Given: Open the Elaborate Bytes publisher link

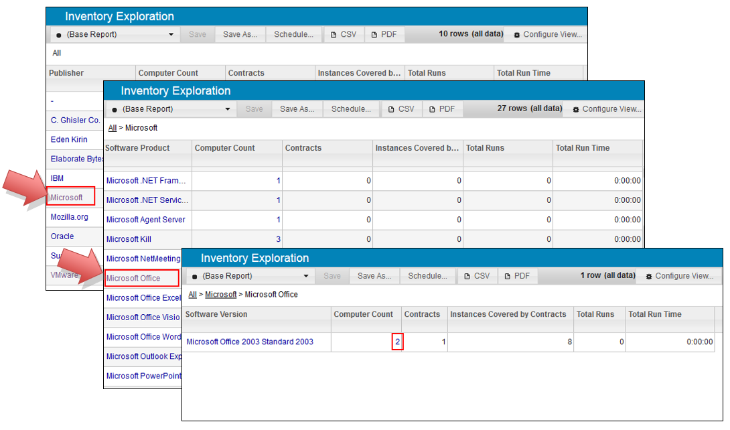Looking at the screenshot, I should [x=77, y=159].
